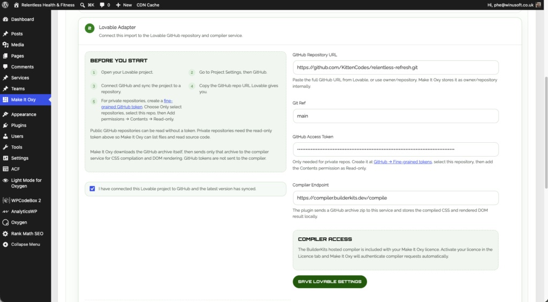Click the user avatar in admin bar
Viewport: 548px width, 302px height.
538,5
